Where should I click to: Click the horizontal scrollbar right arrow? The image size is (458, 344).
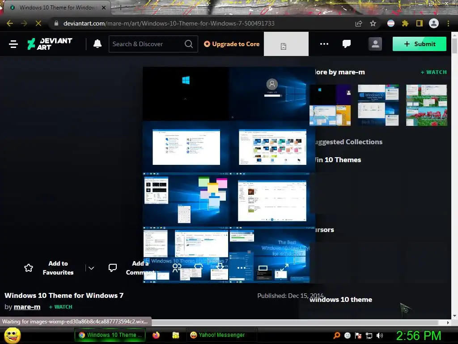448,322
